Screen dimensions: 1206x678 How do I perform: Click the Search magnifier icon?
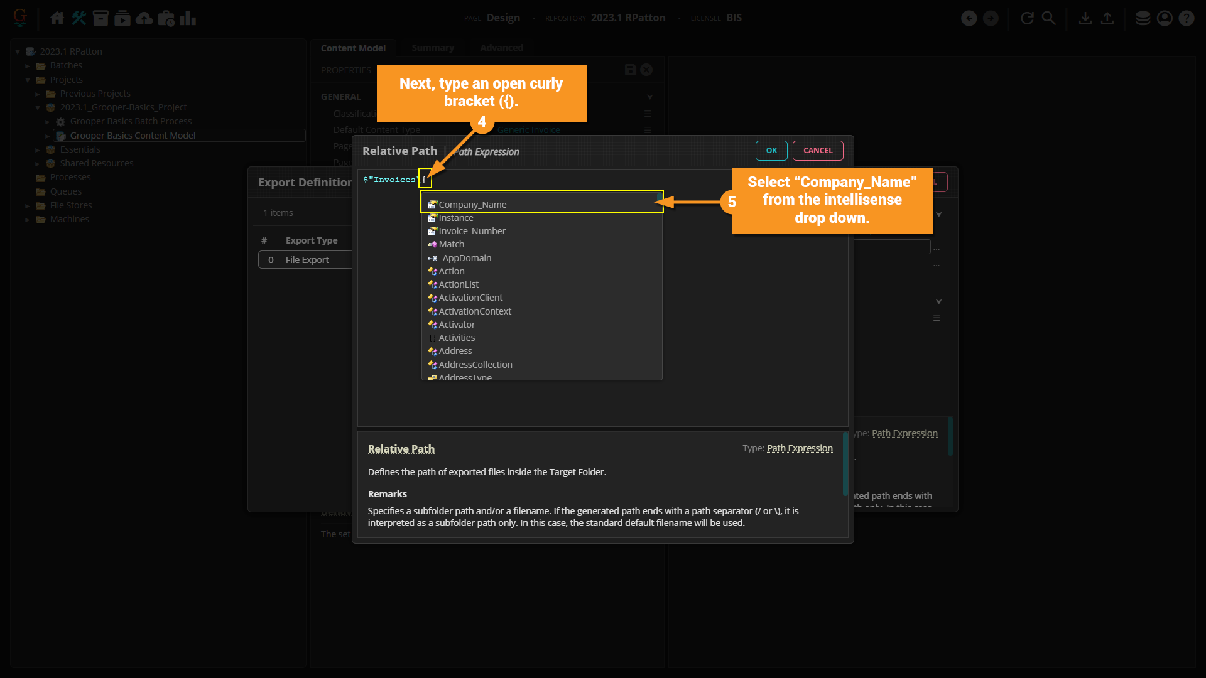[1048, 18]
